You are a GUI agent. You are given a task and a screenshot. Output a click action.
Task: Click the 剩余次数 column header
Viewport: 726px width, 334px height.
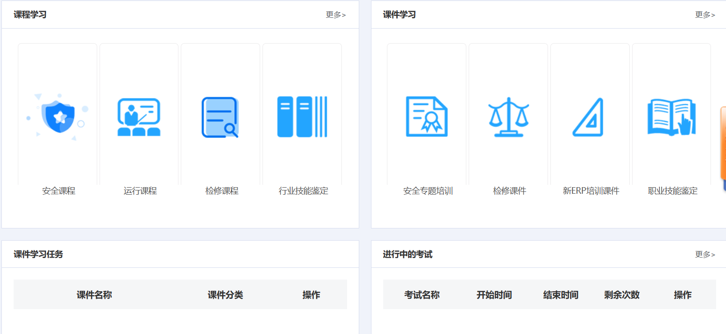click(x=622, y=295)
